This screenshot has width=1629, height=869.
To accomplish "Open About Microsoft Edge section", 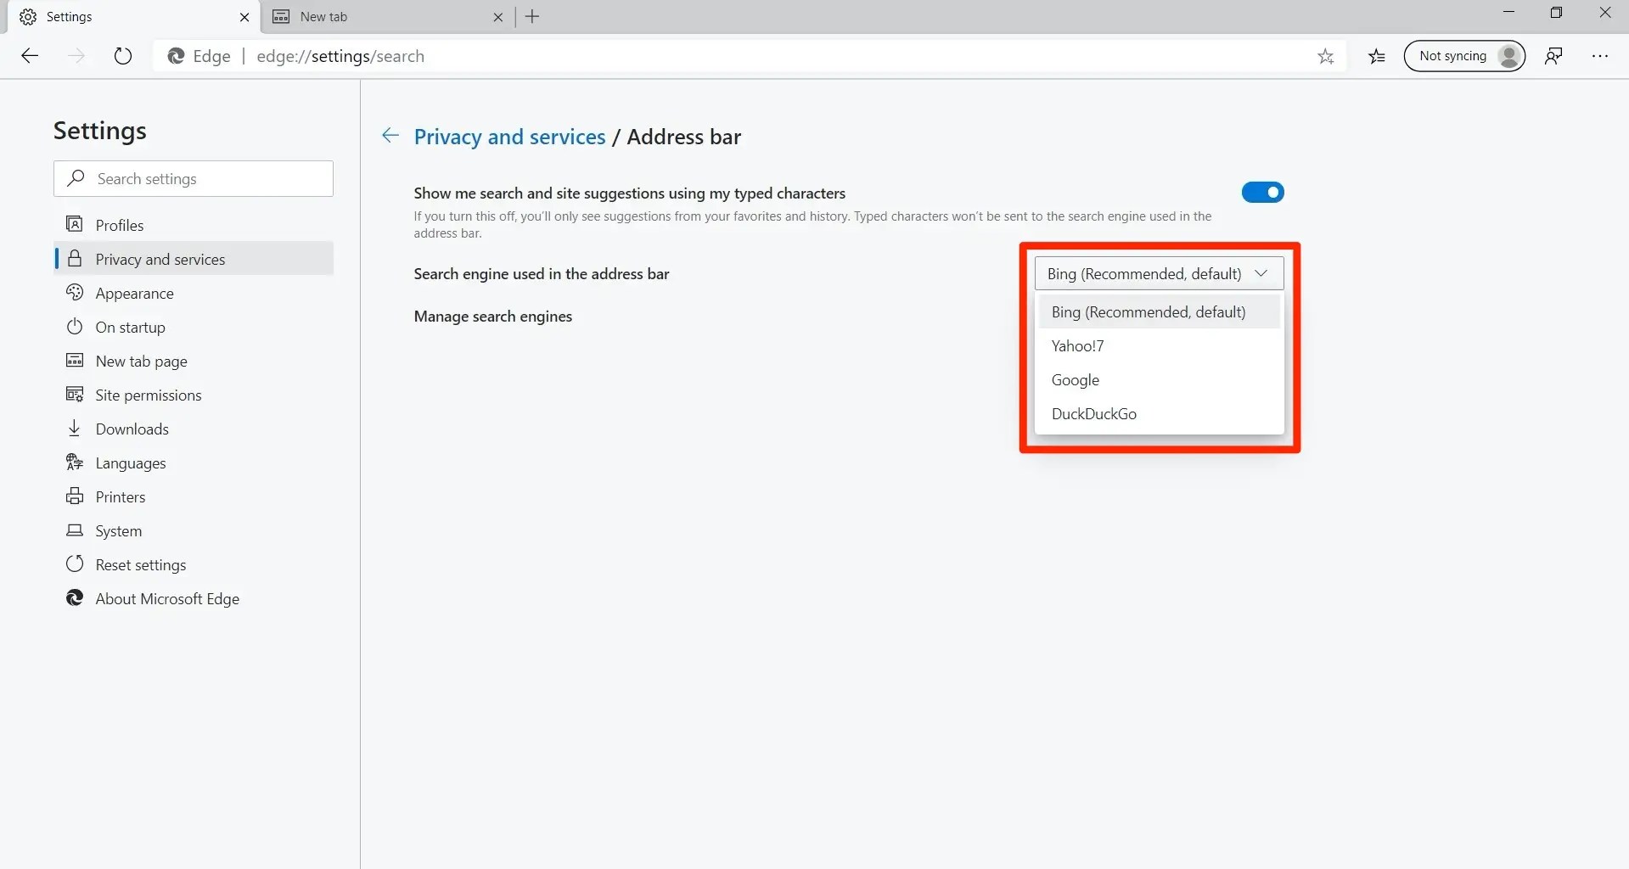I will click(194, 598).
